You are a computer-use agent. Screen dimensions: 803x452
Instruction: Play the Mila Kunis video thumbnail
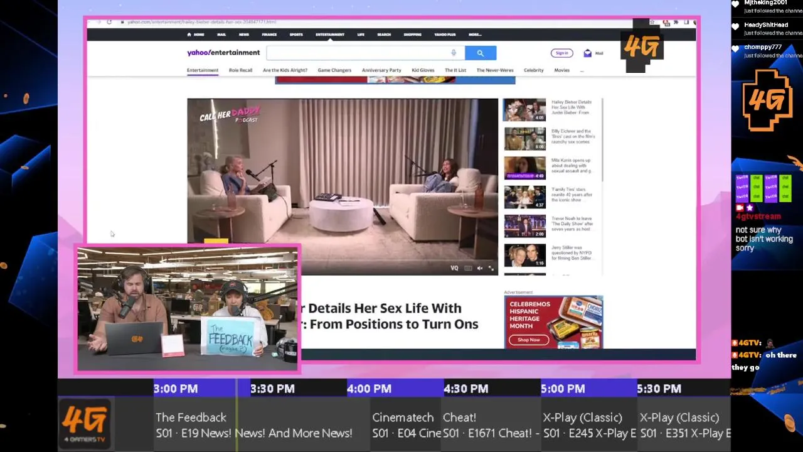pos(524,168)
